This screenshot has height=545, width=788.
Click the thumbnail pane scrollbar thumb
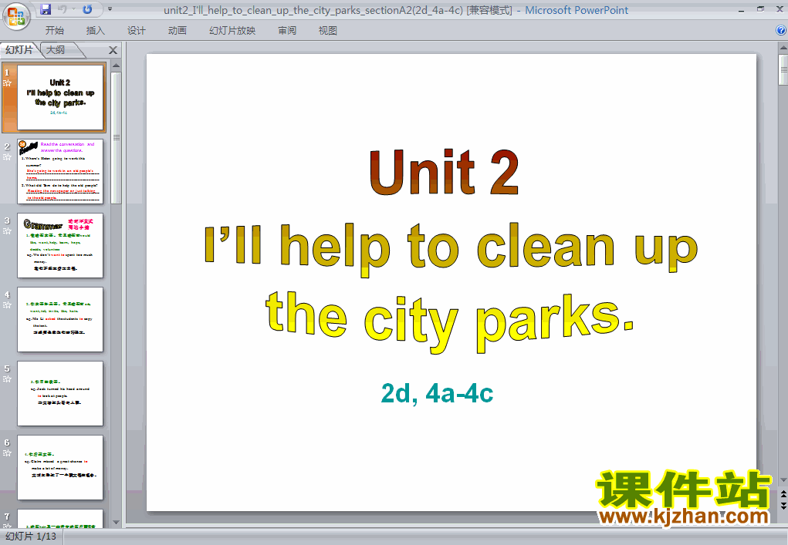pyautogui.click(x=116, y=138)
